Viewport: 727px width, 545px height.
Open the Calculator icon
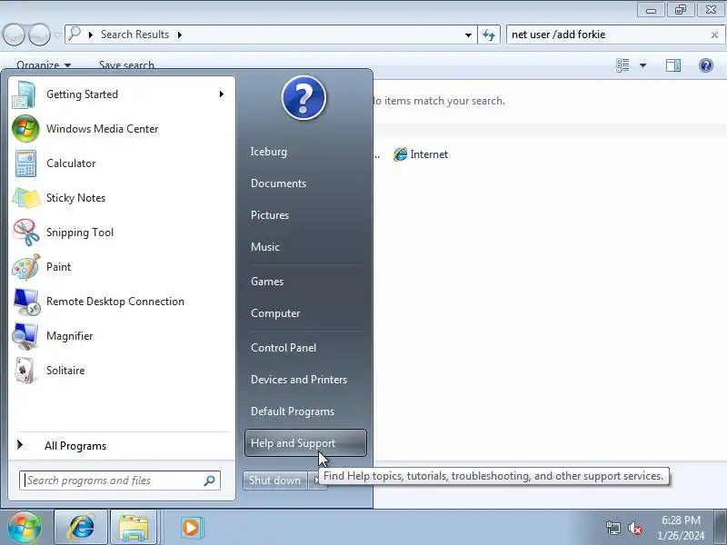(x=25, y=163)
